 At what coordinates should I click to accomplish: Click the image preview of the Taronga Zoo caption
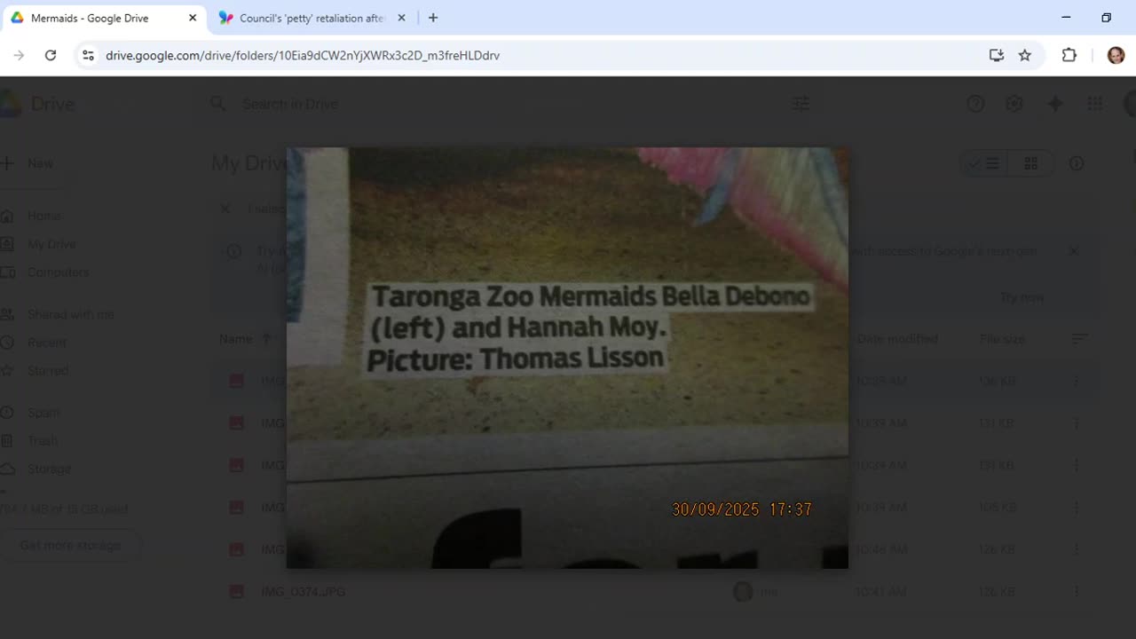click(567, 358)
